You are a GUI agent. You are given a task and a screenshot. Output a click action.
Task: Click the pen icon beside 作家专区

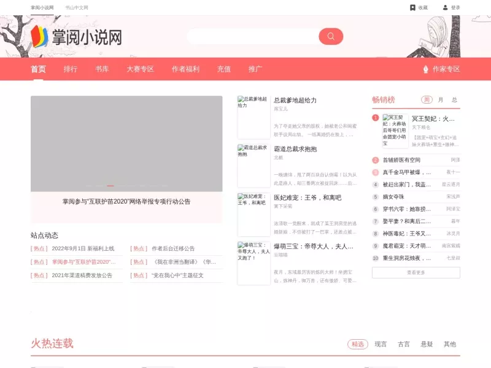coord(425,69)
